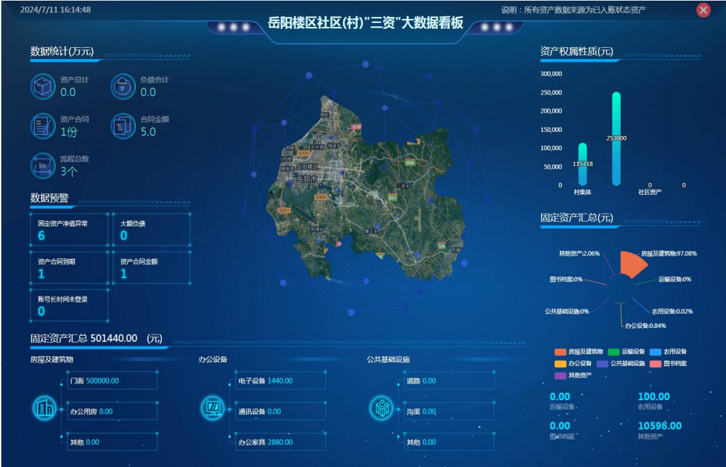Click the 沟渠 0.00 item box
Screen dimensions: 726x467
tap(449, 411)
